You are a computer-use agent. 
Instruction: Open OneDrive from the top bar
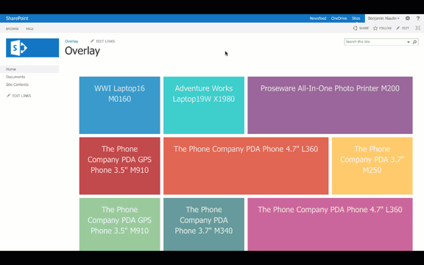(x=339, y=18)
